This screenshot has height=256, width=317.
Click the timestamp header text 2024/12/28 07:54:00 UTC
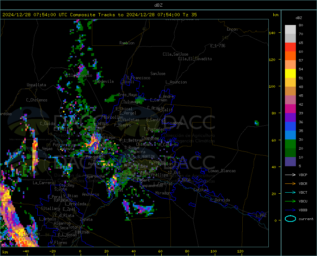(x=35, y=15)
